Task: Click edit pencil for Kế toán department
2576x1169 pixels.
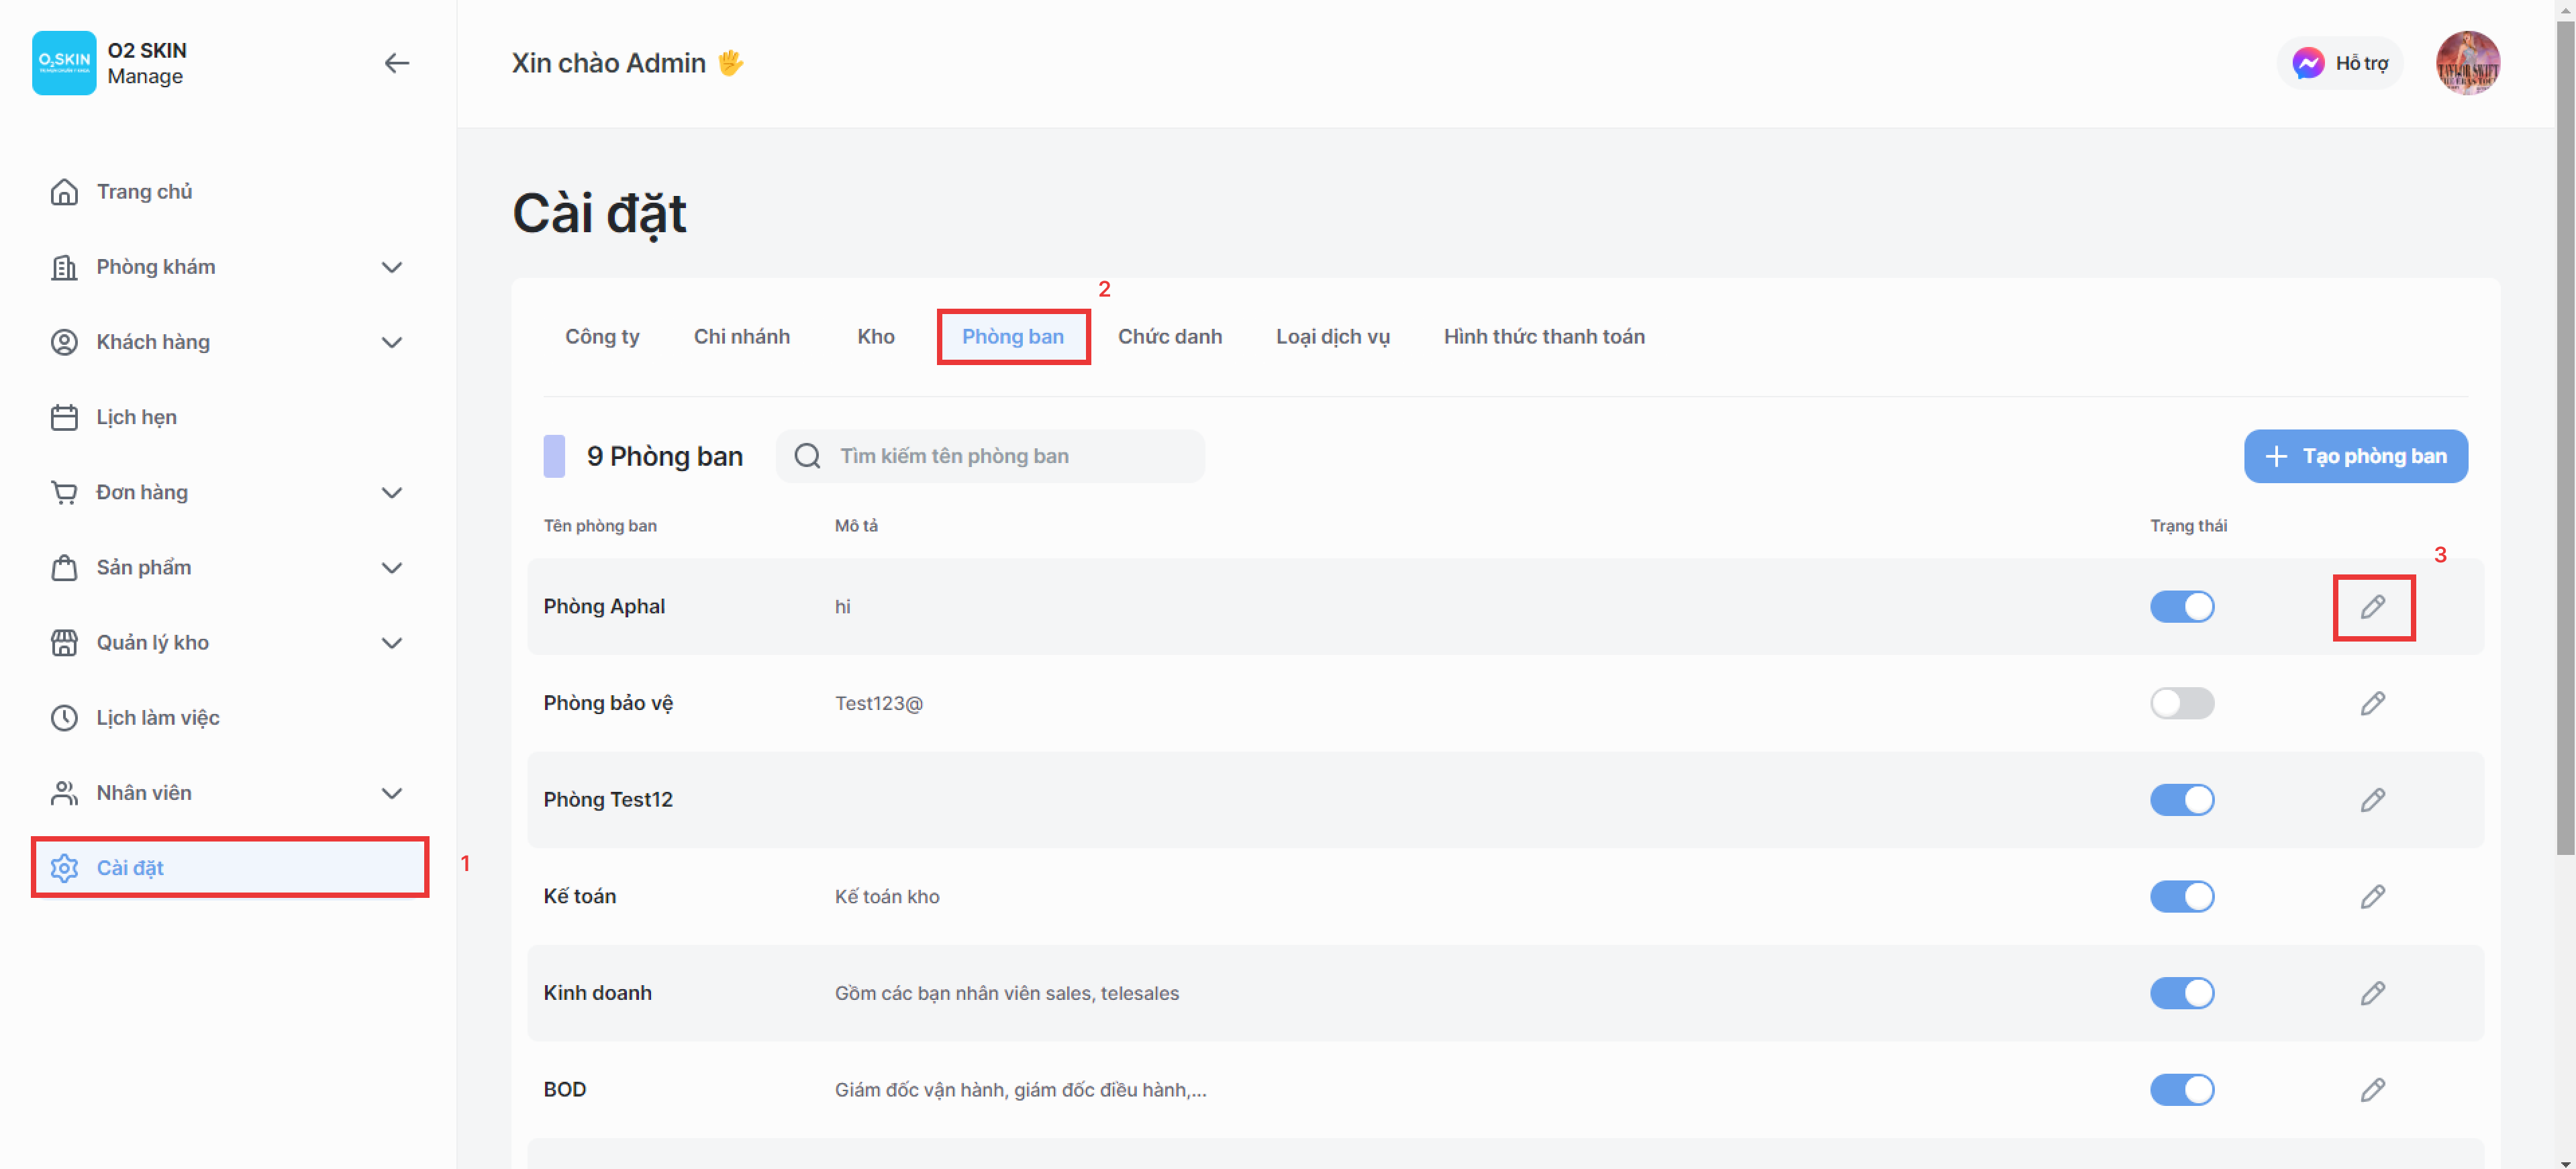Action: 2372,897
